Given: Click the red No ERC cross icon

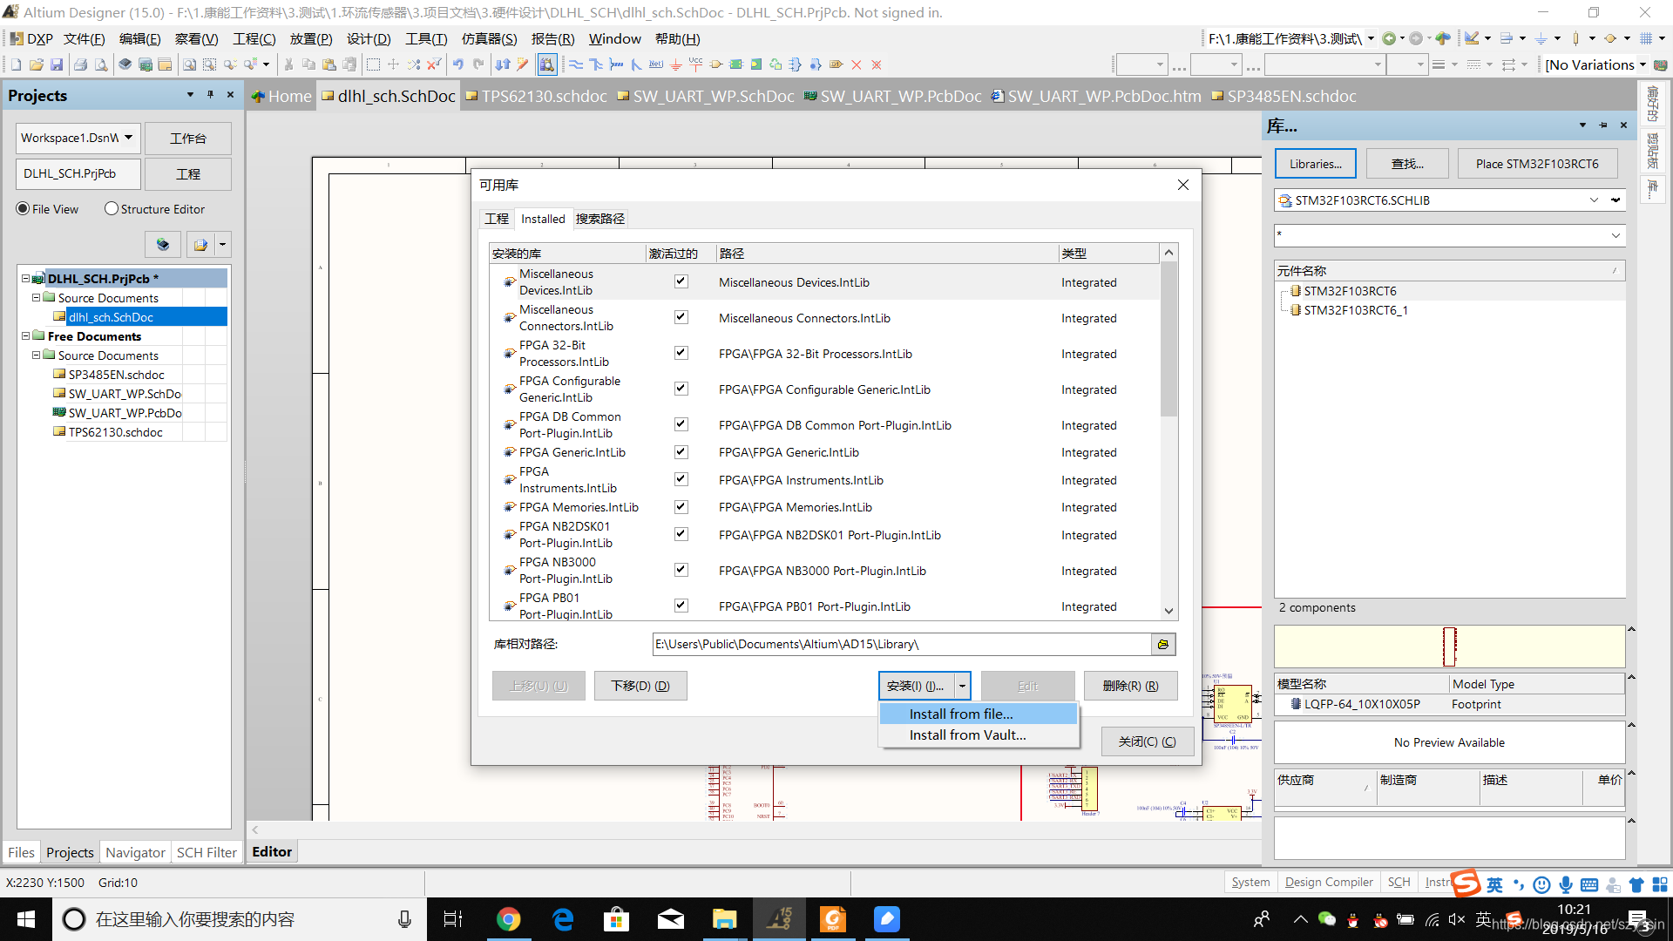Looking at the screenshot, I should pos(856,64).
